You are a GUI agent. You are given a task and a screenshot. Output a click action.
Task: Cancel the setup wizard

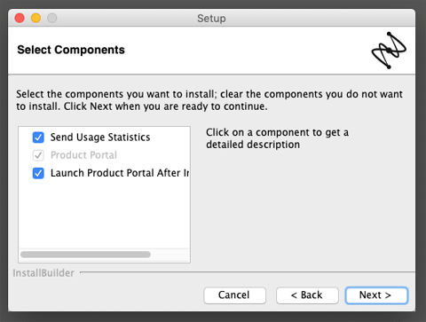click(234, 295)
